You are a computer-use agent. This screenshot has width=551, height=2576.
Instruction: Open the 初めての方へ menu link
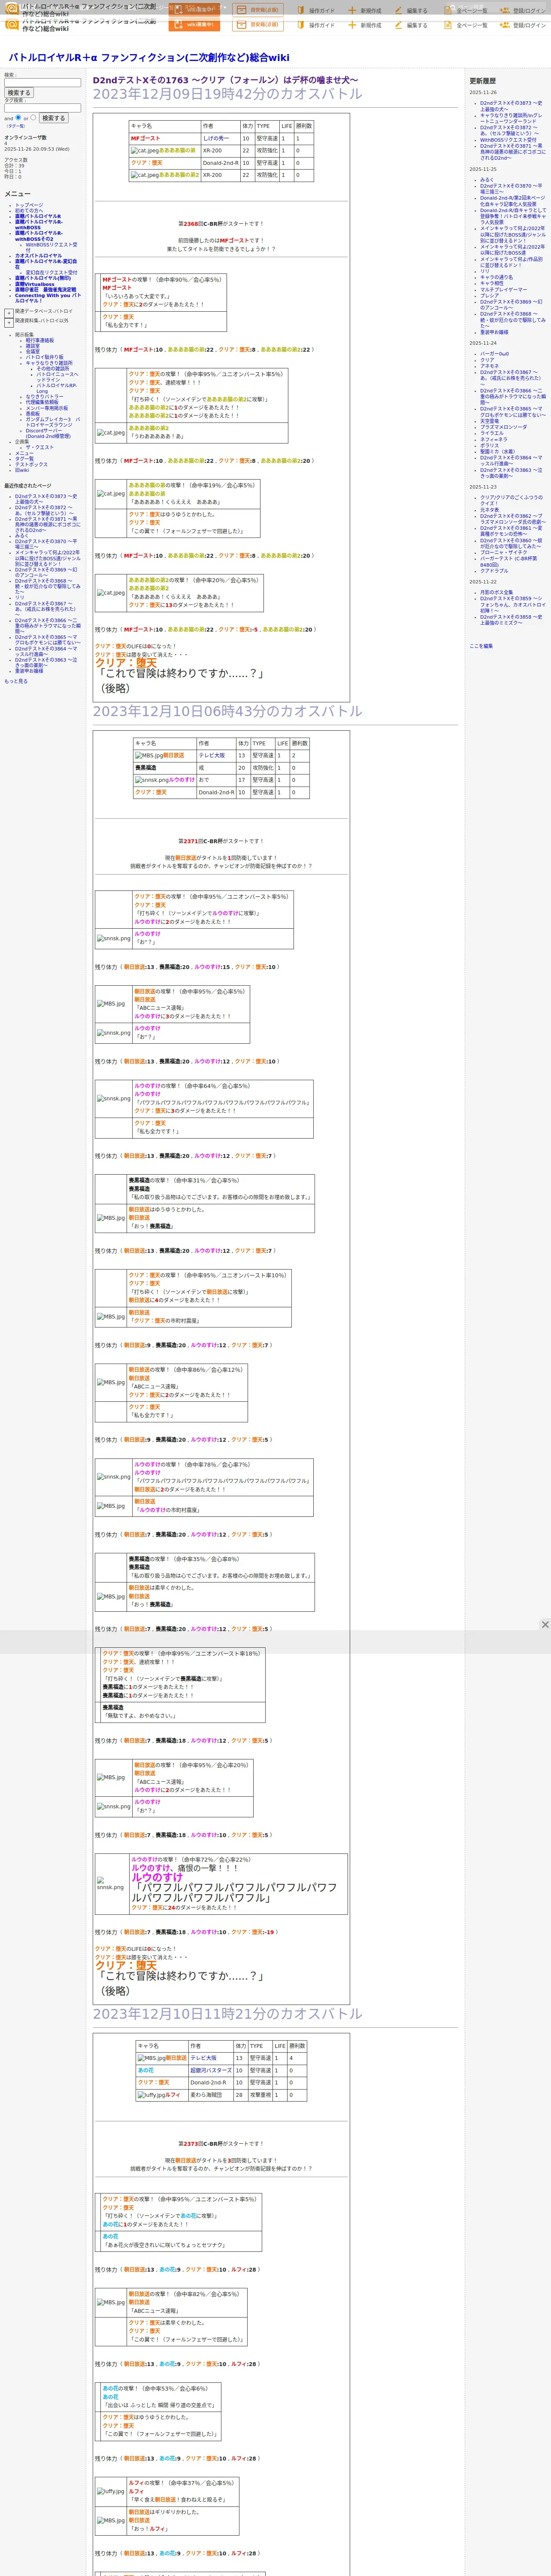(29, 211)
